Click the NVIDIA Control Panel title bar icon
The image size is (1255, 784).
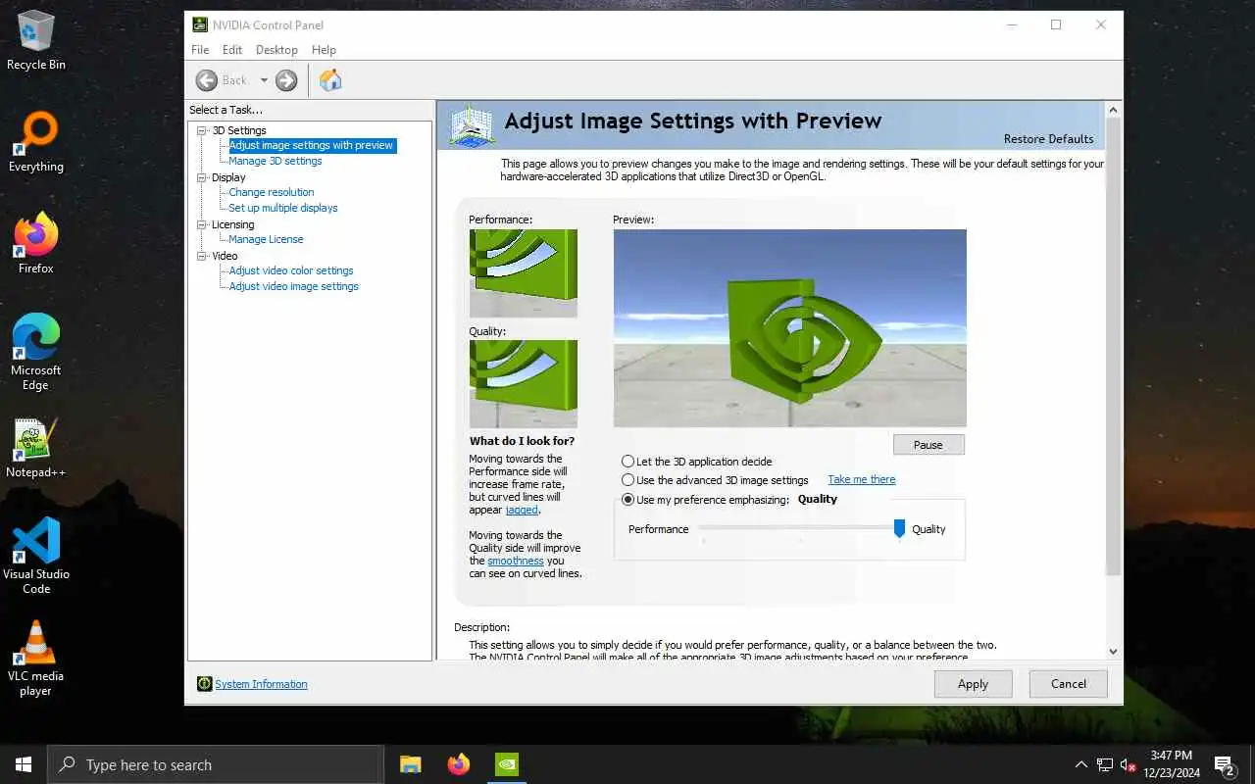click(200, 24)
